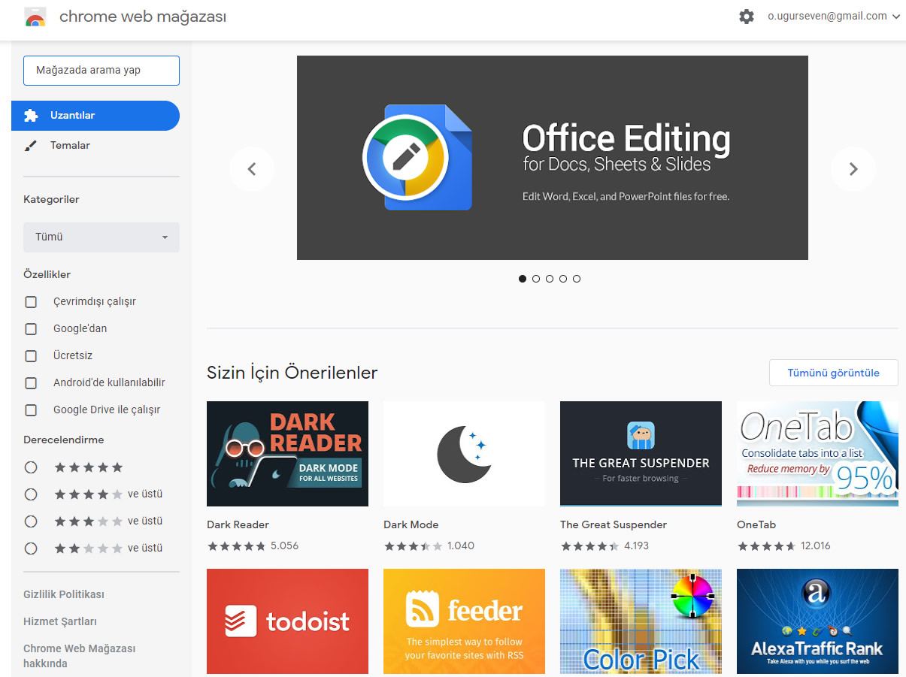Check the Google'dan filter
Viewport: 906px width, 677px height.
click(x=31, y=329)
